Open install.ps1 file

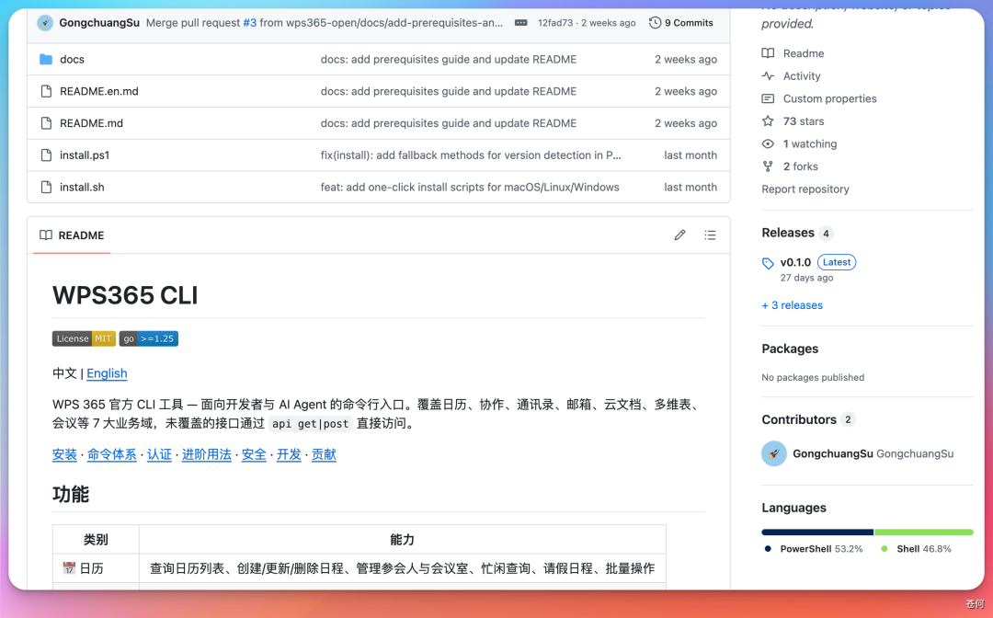[85, 155]
